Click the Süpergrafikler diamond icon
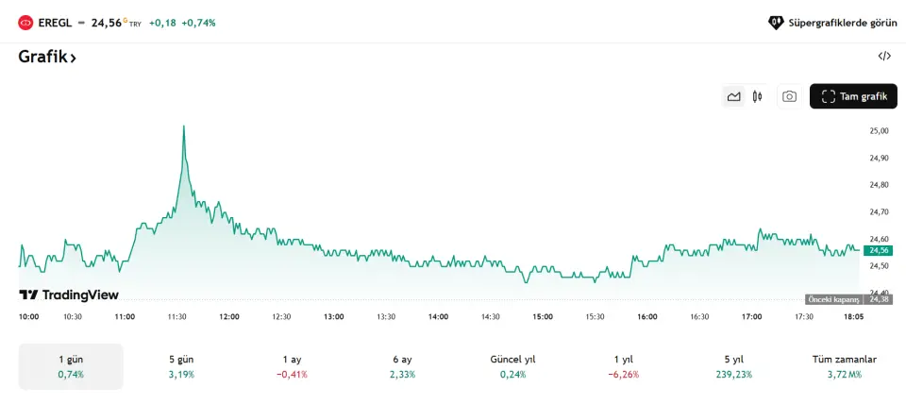 pyautogui.click(x=776, y=22)
